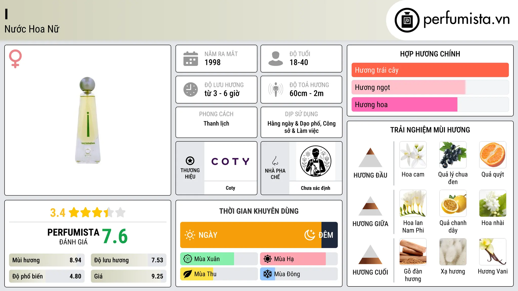Click the autumn leaf icon for Mùa Thu

coord(188,274)
